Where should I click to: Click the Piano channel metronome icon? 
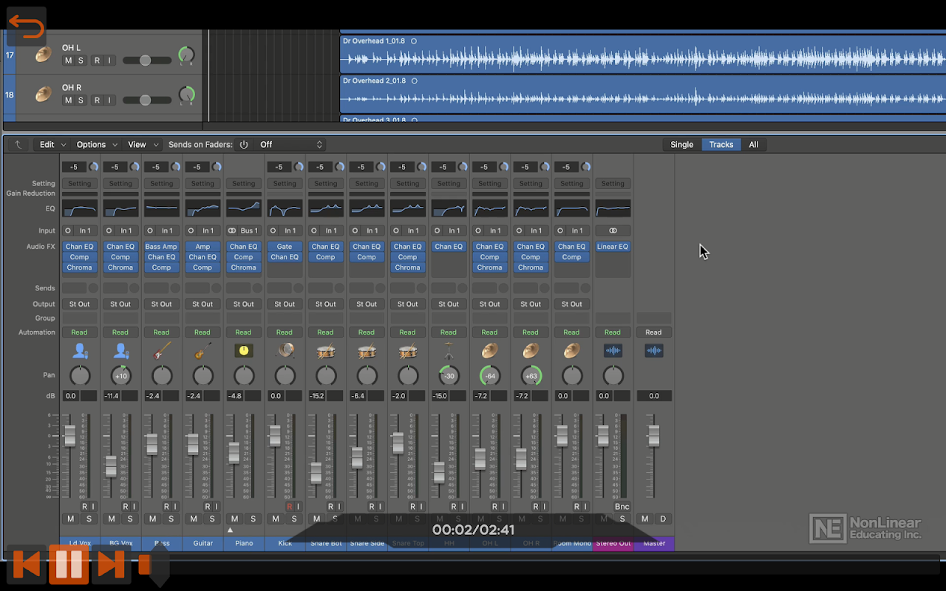click(x=243, y=351)
